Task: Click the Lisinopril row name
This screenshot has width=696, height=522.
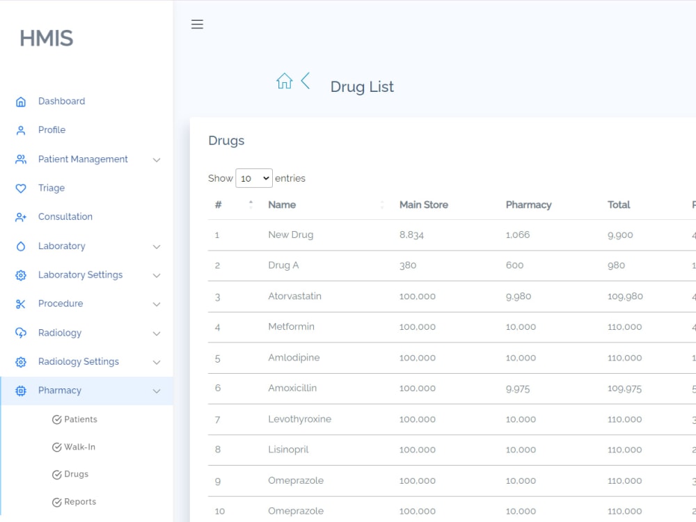Action: pos(289,450)
